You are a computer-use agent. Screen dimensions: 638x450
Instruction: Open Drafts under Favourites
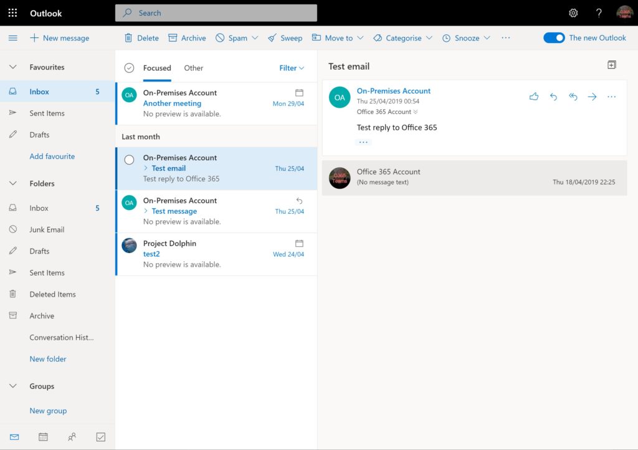[57, 135]
